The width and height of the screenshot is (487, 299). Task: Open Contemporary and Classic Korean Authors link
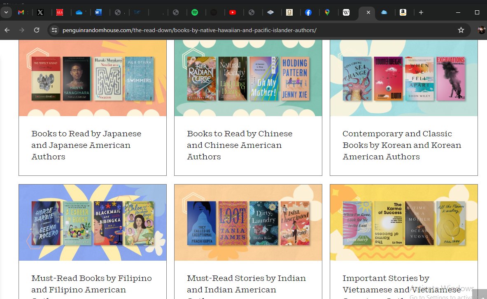pos(402,145)
